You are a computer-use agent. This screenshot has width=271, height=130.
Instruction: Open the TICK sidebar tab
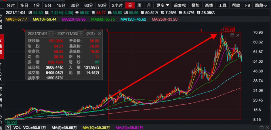(1, 72)
